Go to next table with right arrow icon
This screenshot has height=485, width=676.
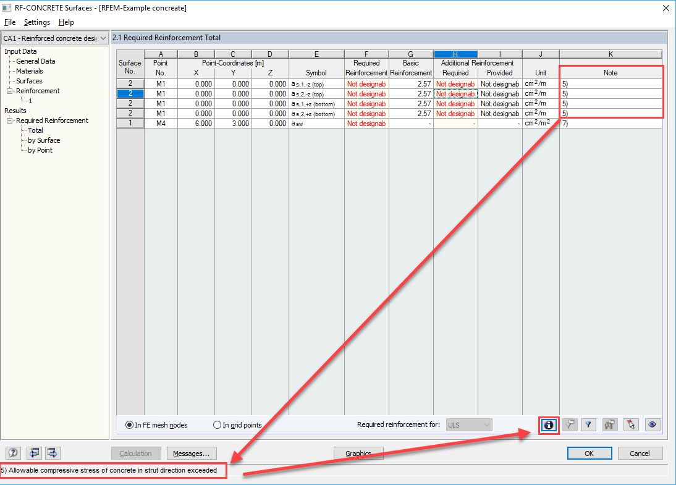pyautogui.click(x=53, y=453)
